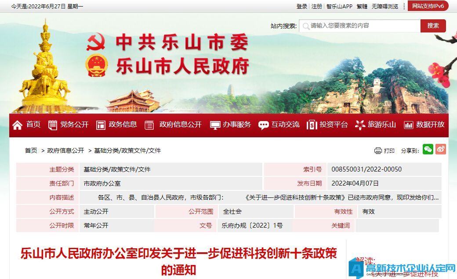Open the 智乐山APP link

(x=339, y=7)
